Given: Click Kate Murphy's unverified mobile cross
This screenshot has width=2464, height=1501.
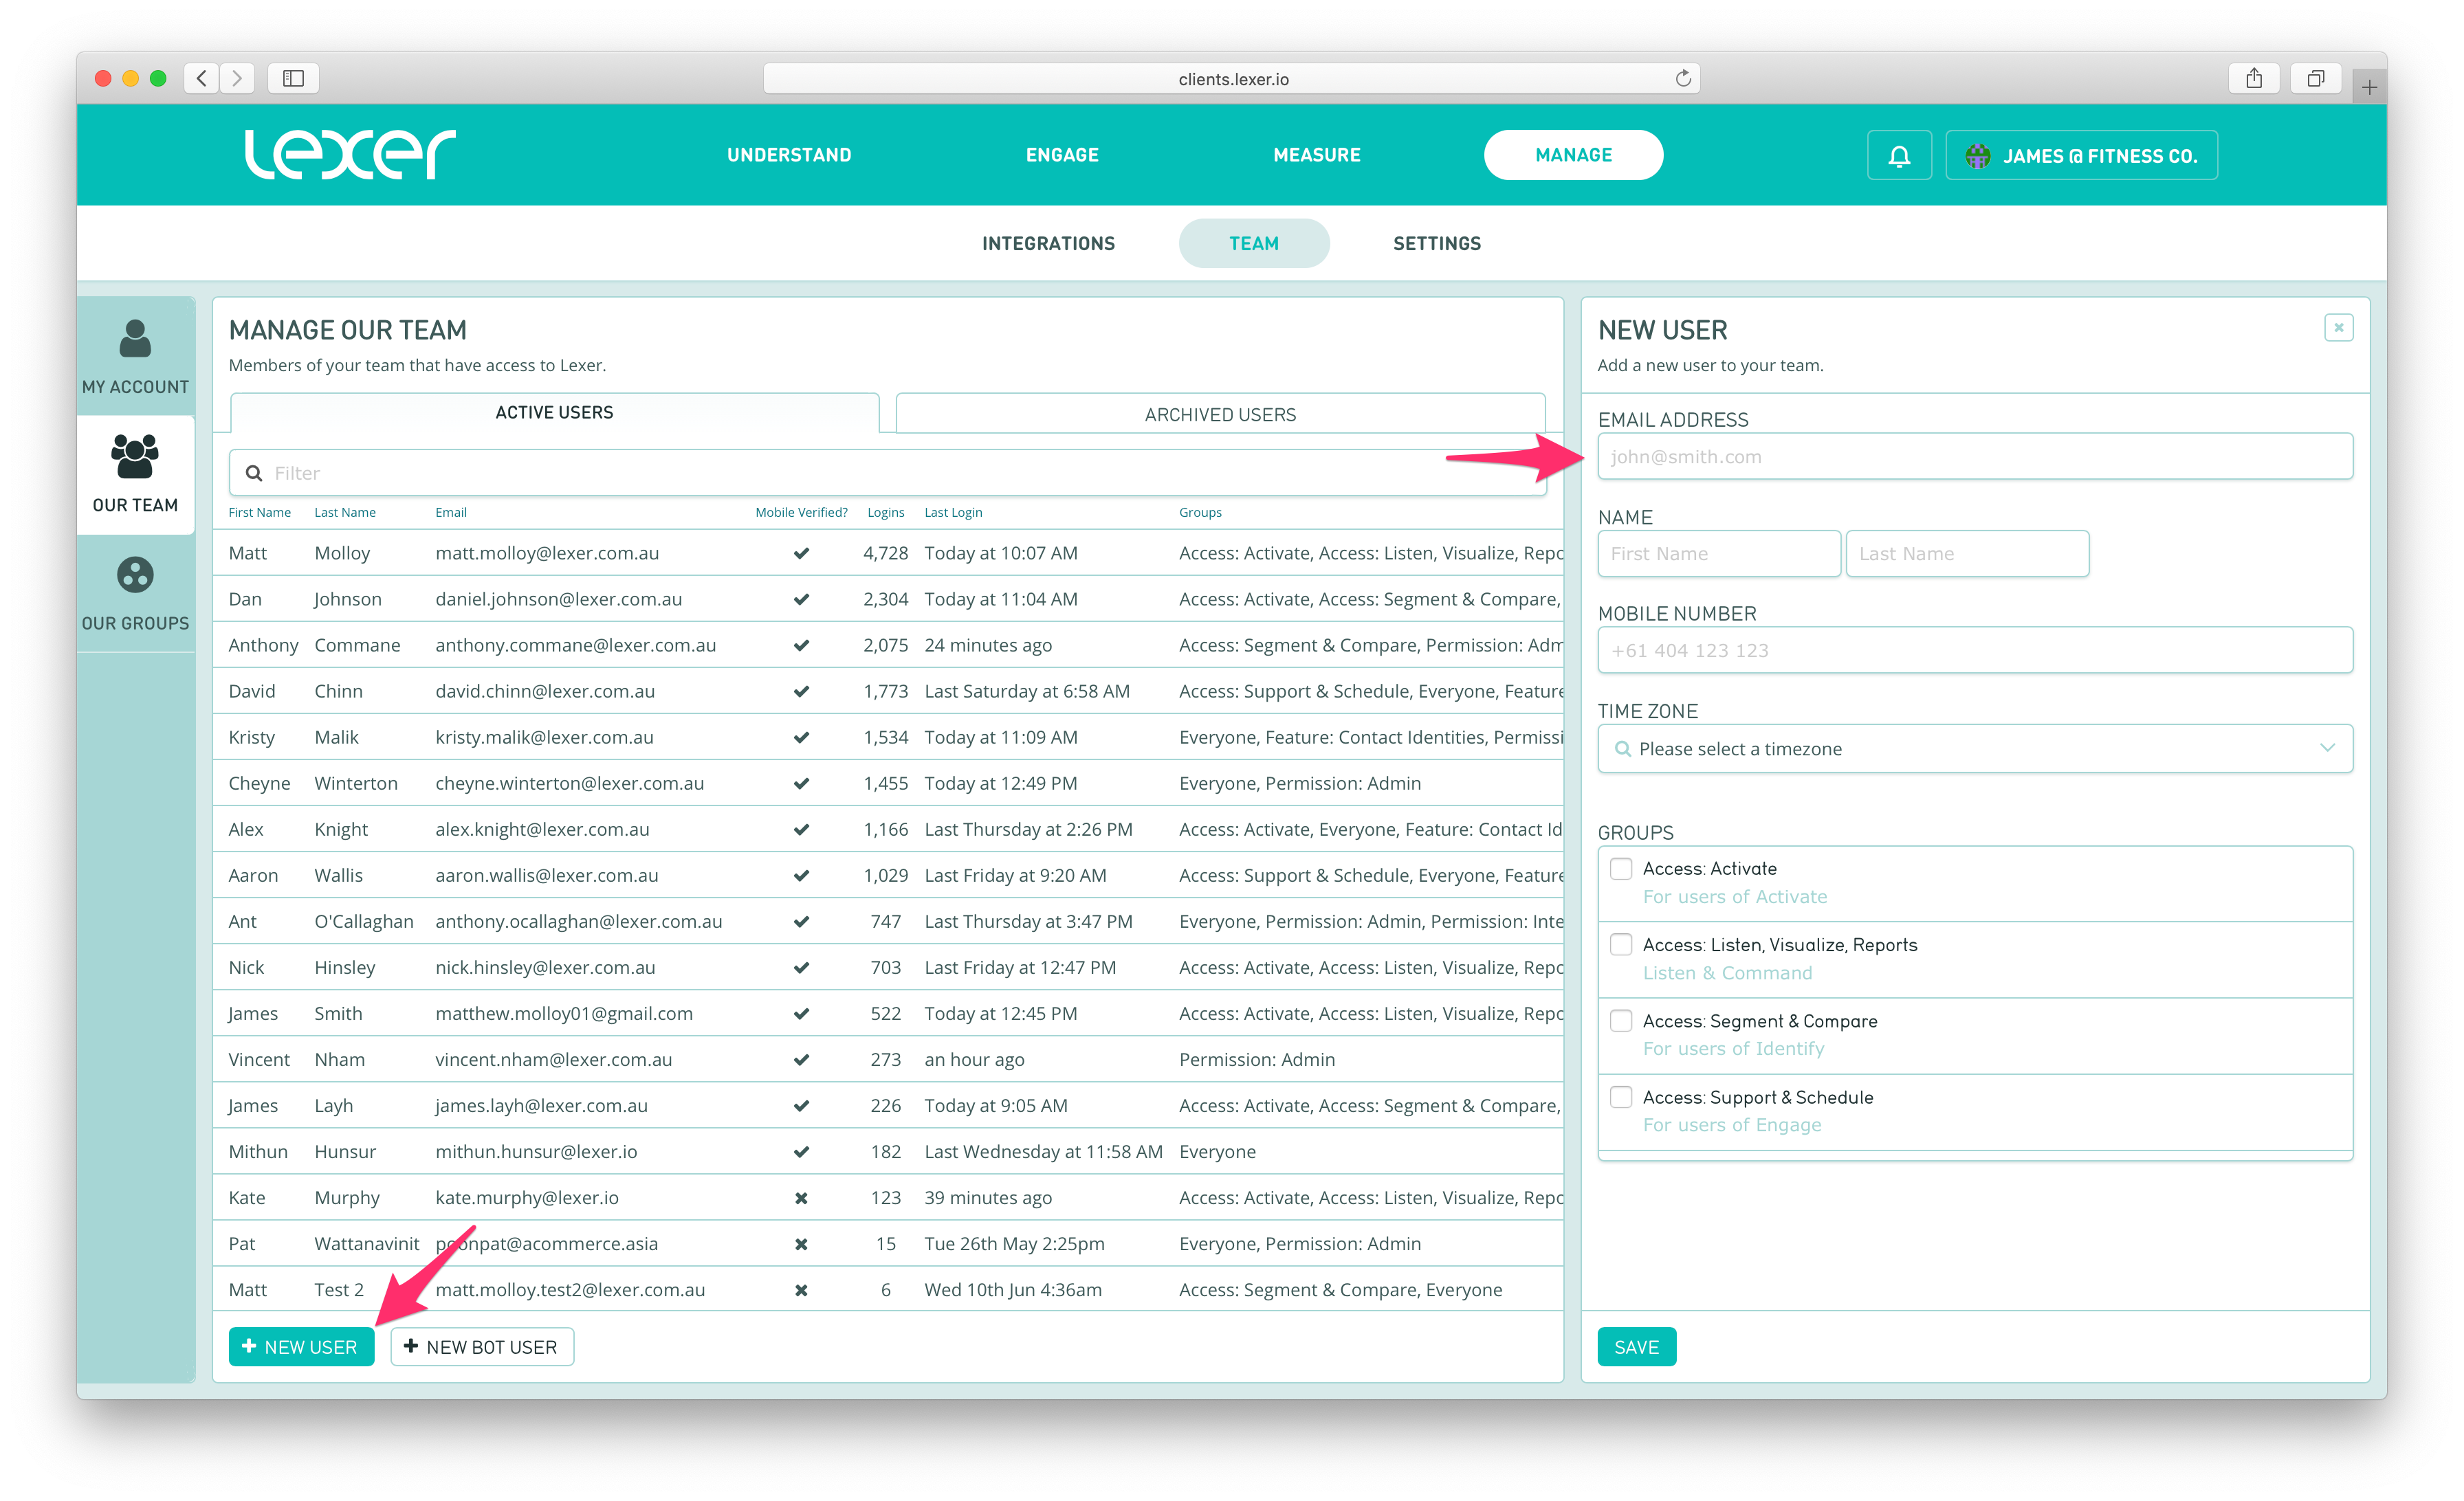Looking at the screenshot, I should [801, 1197].
